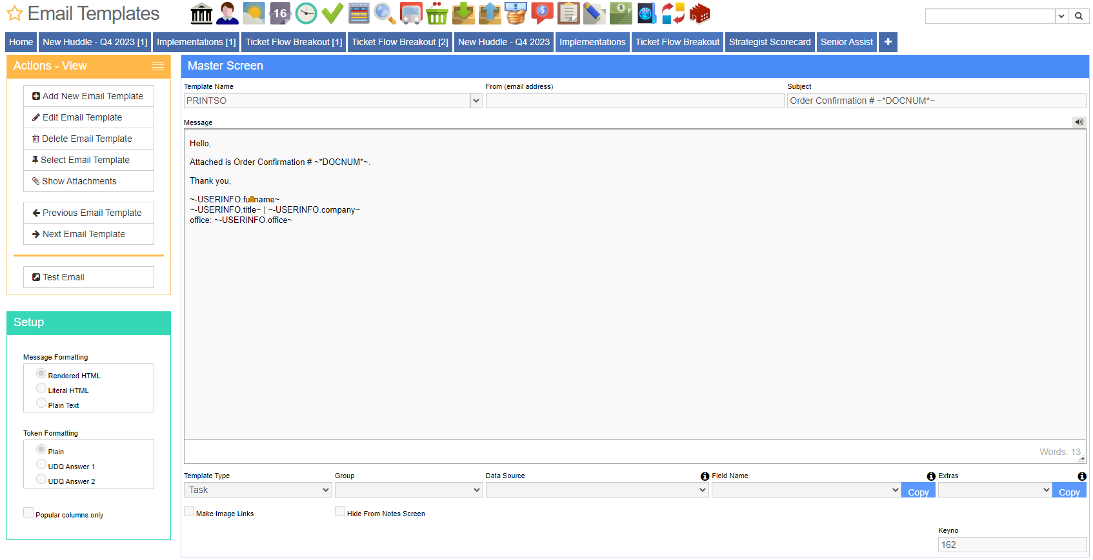
Task: Open the Ticket Flow Breakout [2] tab
Action: [x=400, y=42]
